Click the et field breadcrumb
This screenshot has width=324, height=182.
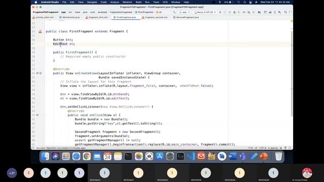tap(159, 12)
